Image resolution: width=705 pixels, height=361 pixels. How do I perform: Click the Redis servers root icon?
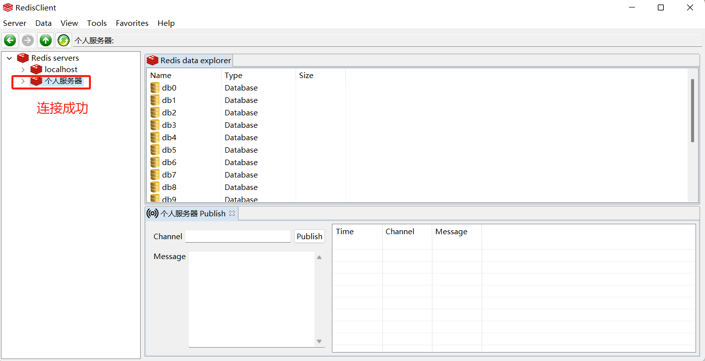tap(23, 58)
